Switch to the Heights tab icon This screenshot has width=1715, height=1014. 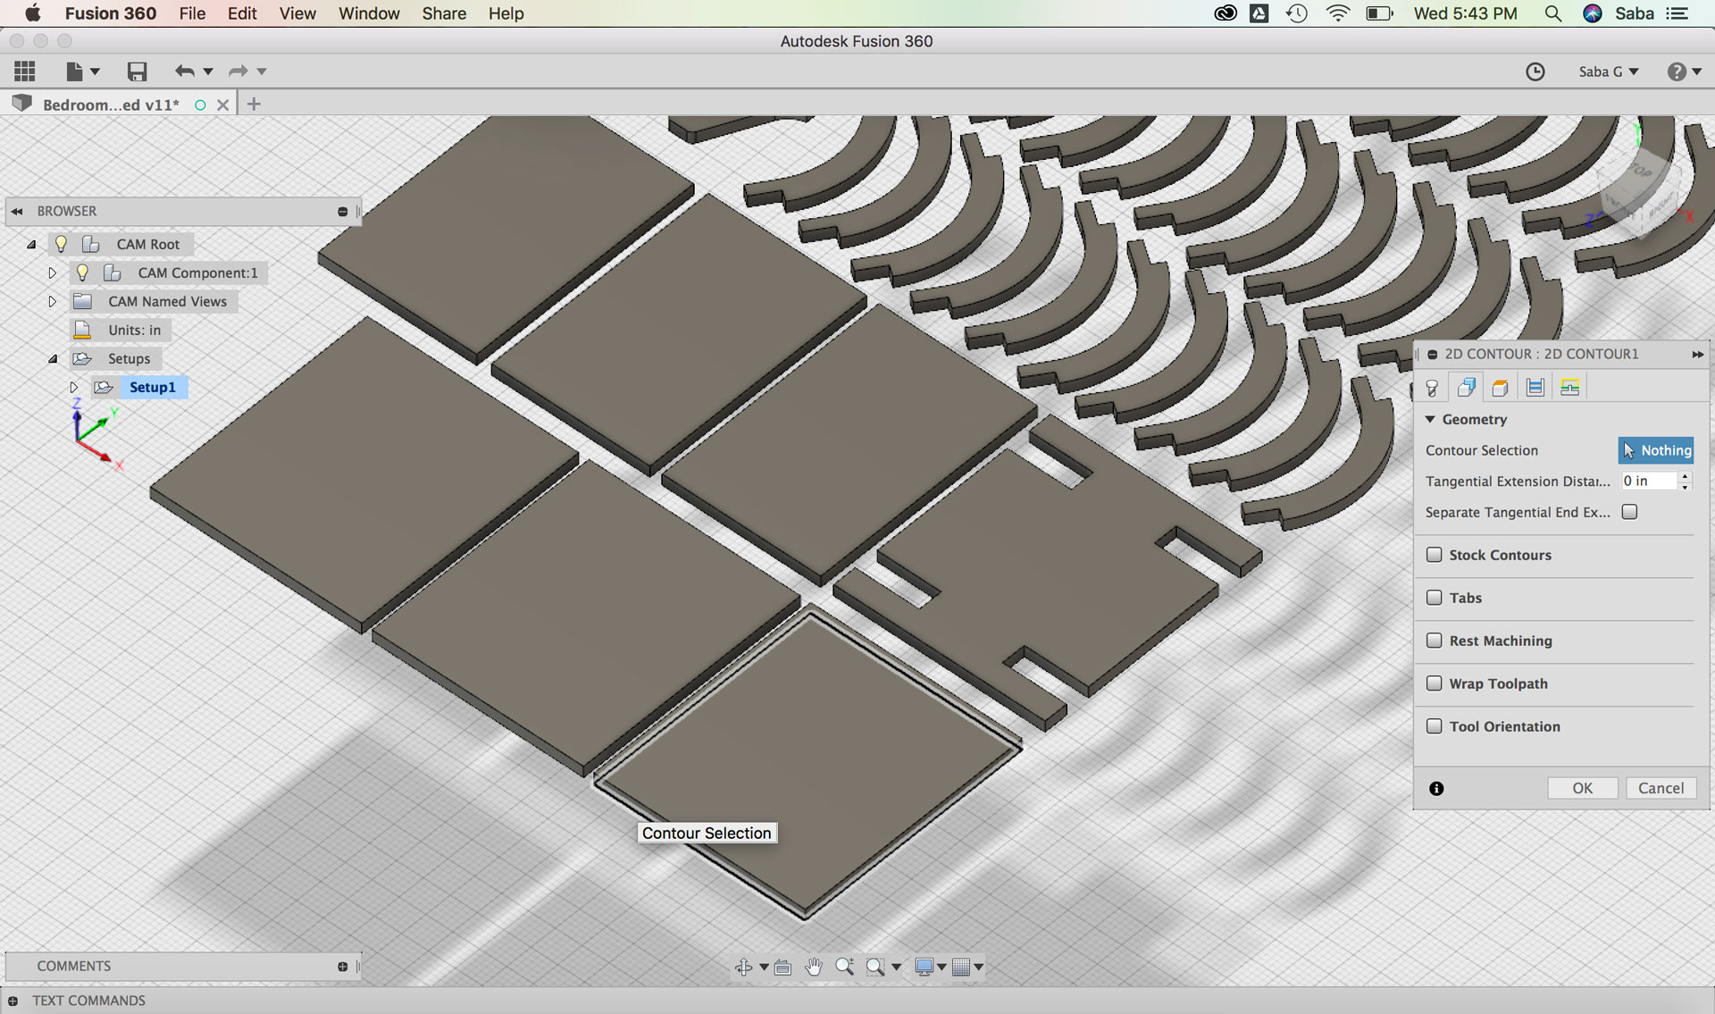1501,388
